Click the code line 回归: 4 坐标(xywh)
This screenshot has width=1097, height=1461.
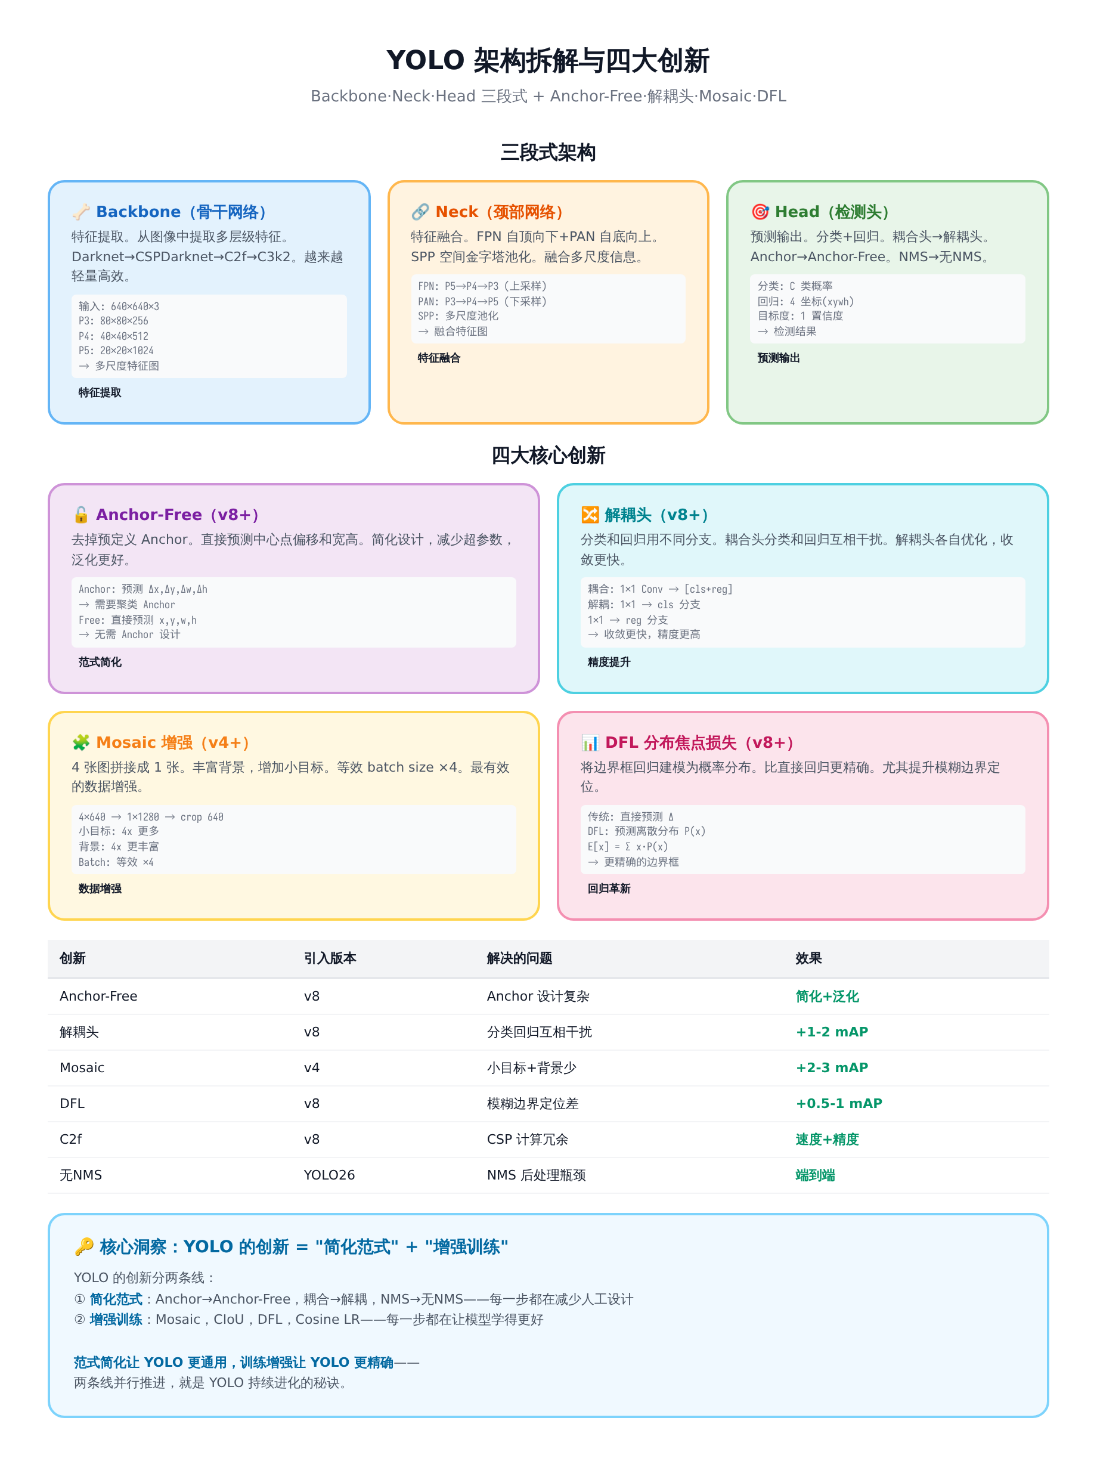click(805, 301)
